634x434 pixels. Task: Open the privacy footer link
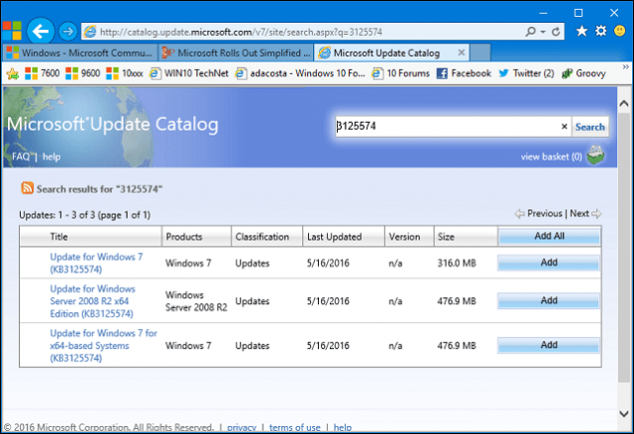242,427
